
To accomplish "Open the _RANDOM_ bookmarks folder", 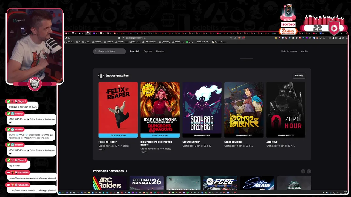I will [x=165, y=42].
